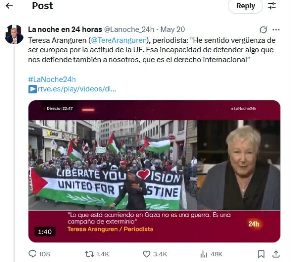Repost using the 1.4K retweet icon
Screen dimensions: 291x262
pos(89,254)
